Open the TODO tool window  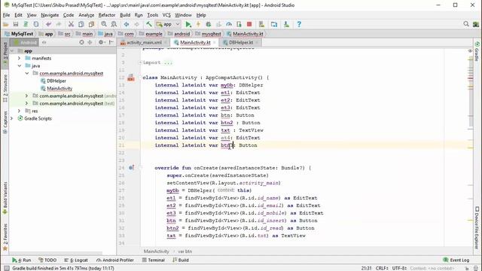(x=47, y=260)
